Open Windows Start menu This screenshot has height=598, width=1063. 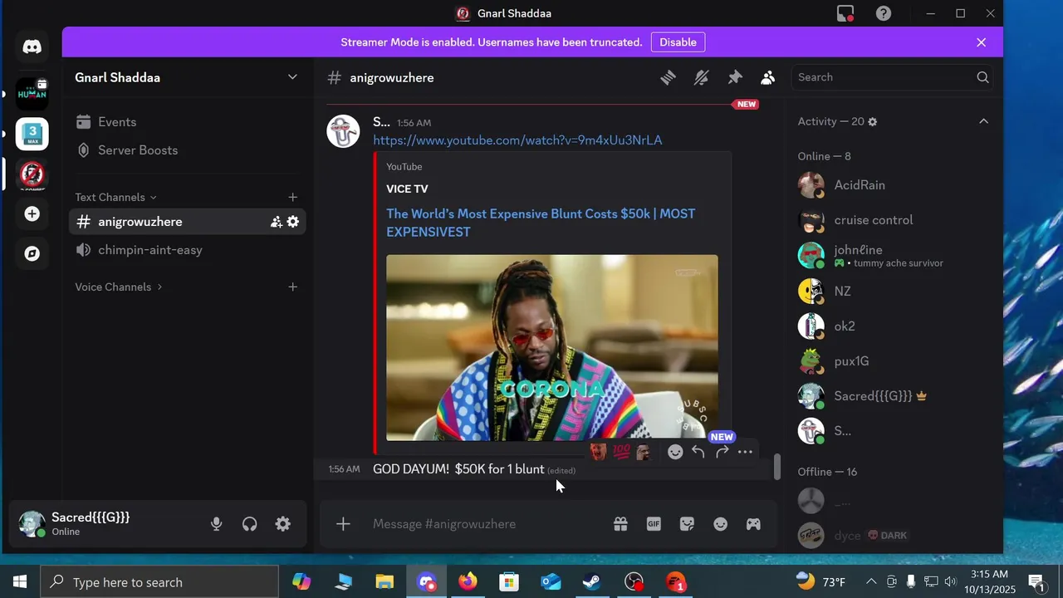pos(20,582)
